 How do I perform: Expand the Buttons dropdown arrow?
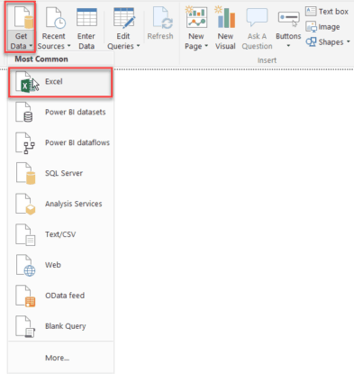[288, 46]
